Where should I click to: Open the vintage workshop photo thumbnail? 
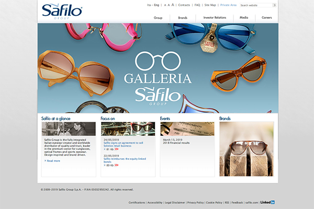point(69,129)
